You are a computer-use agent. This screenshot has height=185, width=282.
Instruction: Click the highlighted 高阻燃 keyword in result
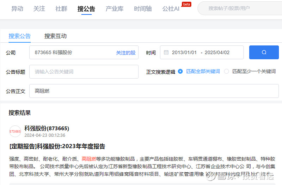[x=89, y=159]
